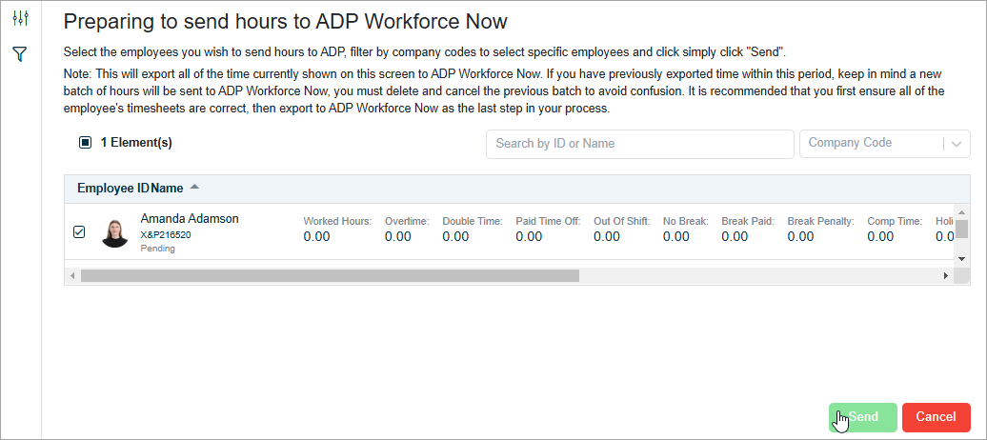The width and height of the screenshot is (987, 440).
Task: Click the Pending status label
Action: (x=157, y=249)
